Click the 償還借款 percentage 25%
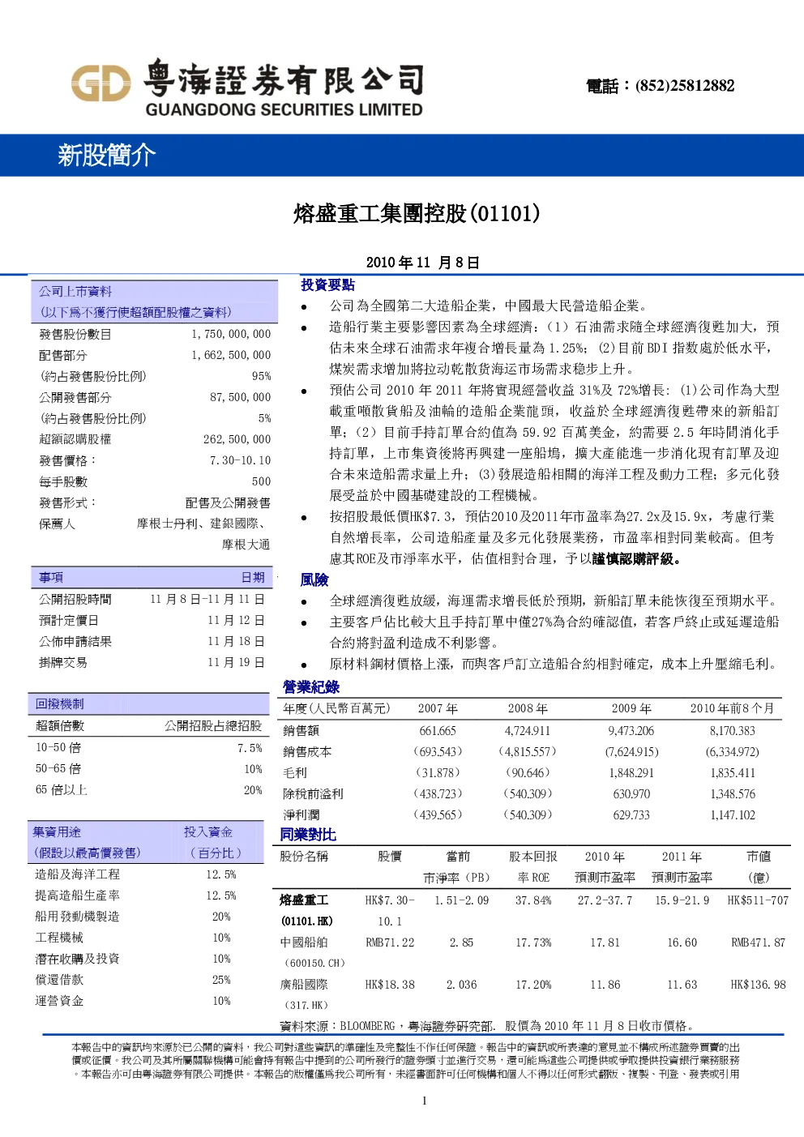The height and width of the screenshot is (1137, 804). 221,980
